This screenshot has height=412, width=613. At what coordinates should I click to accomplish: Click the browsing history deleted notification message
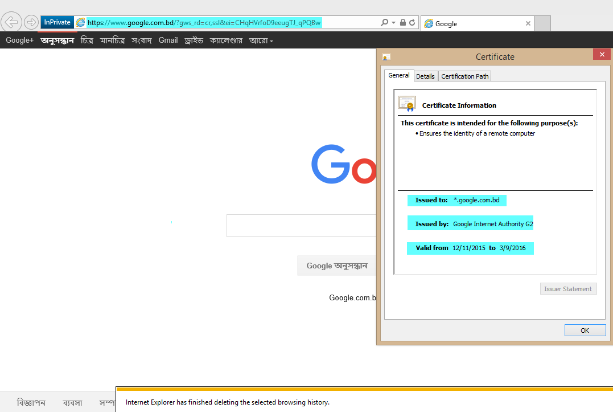(x=228, y=402)
